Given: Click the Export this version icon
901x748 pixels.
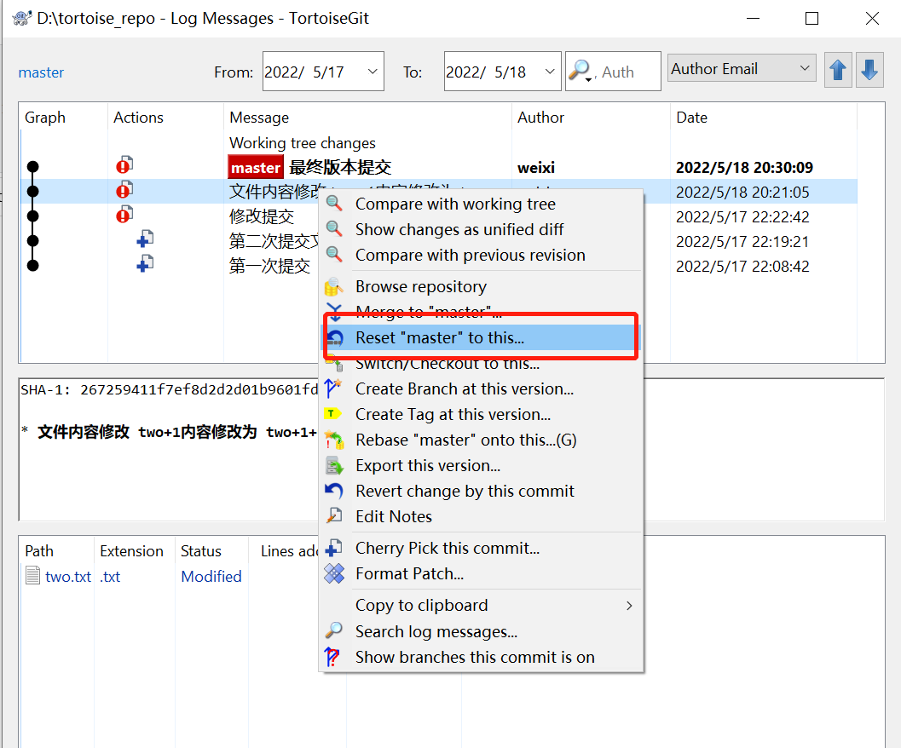Looking at the screenshot, I should [x=334, y=465].
